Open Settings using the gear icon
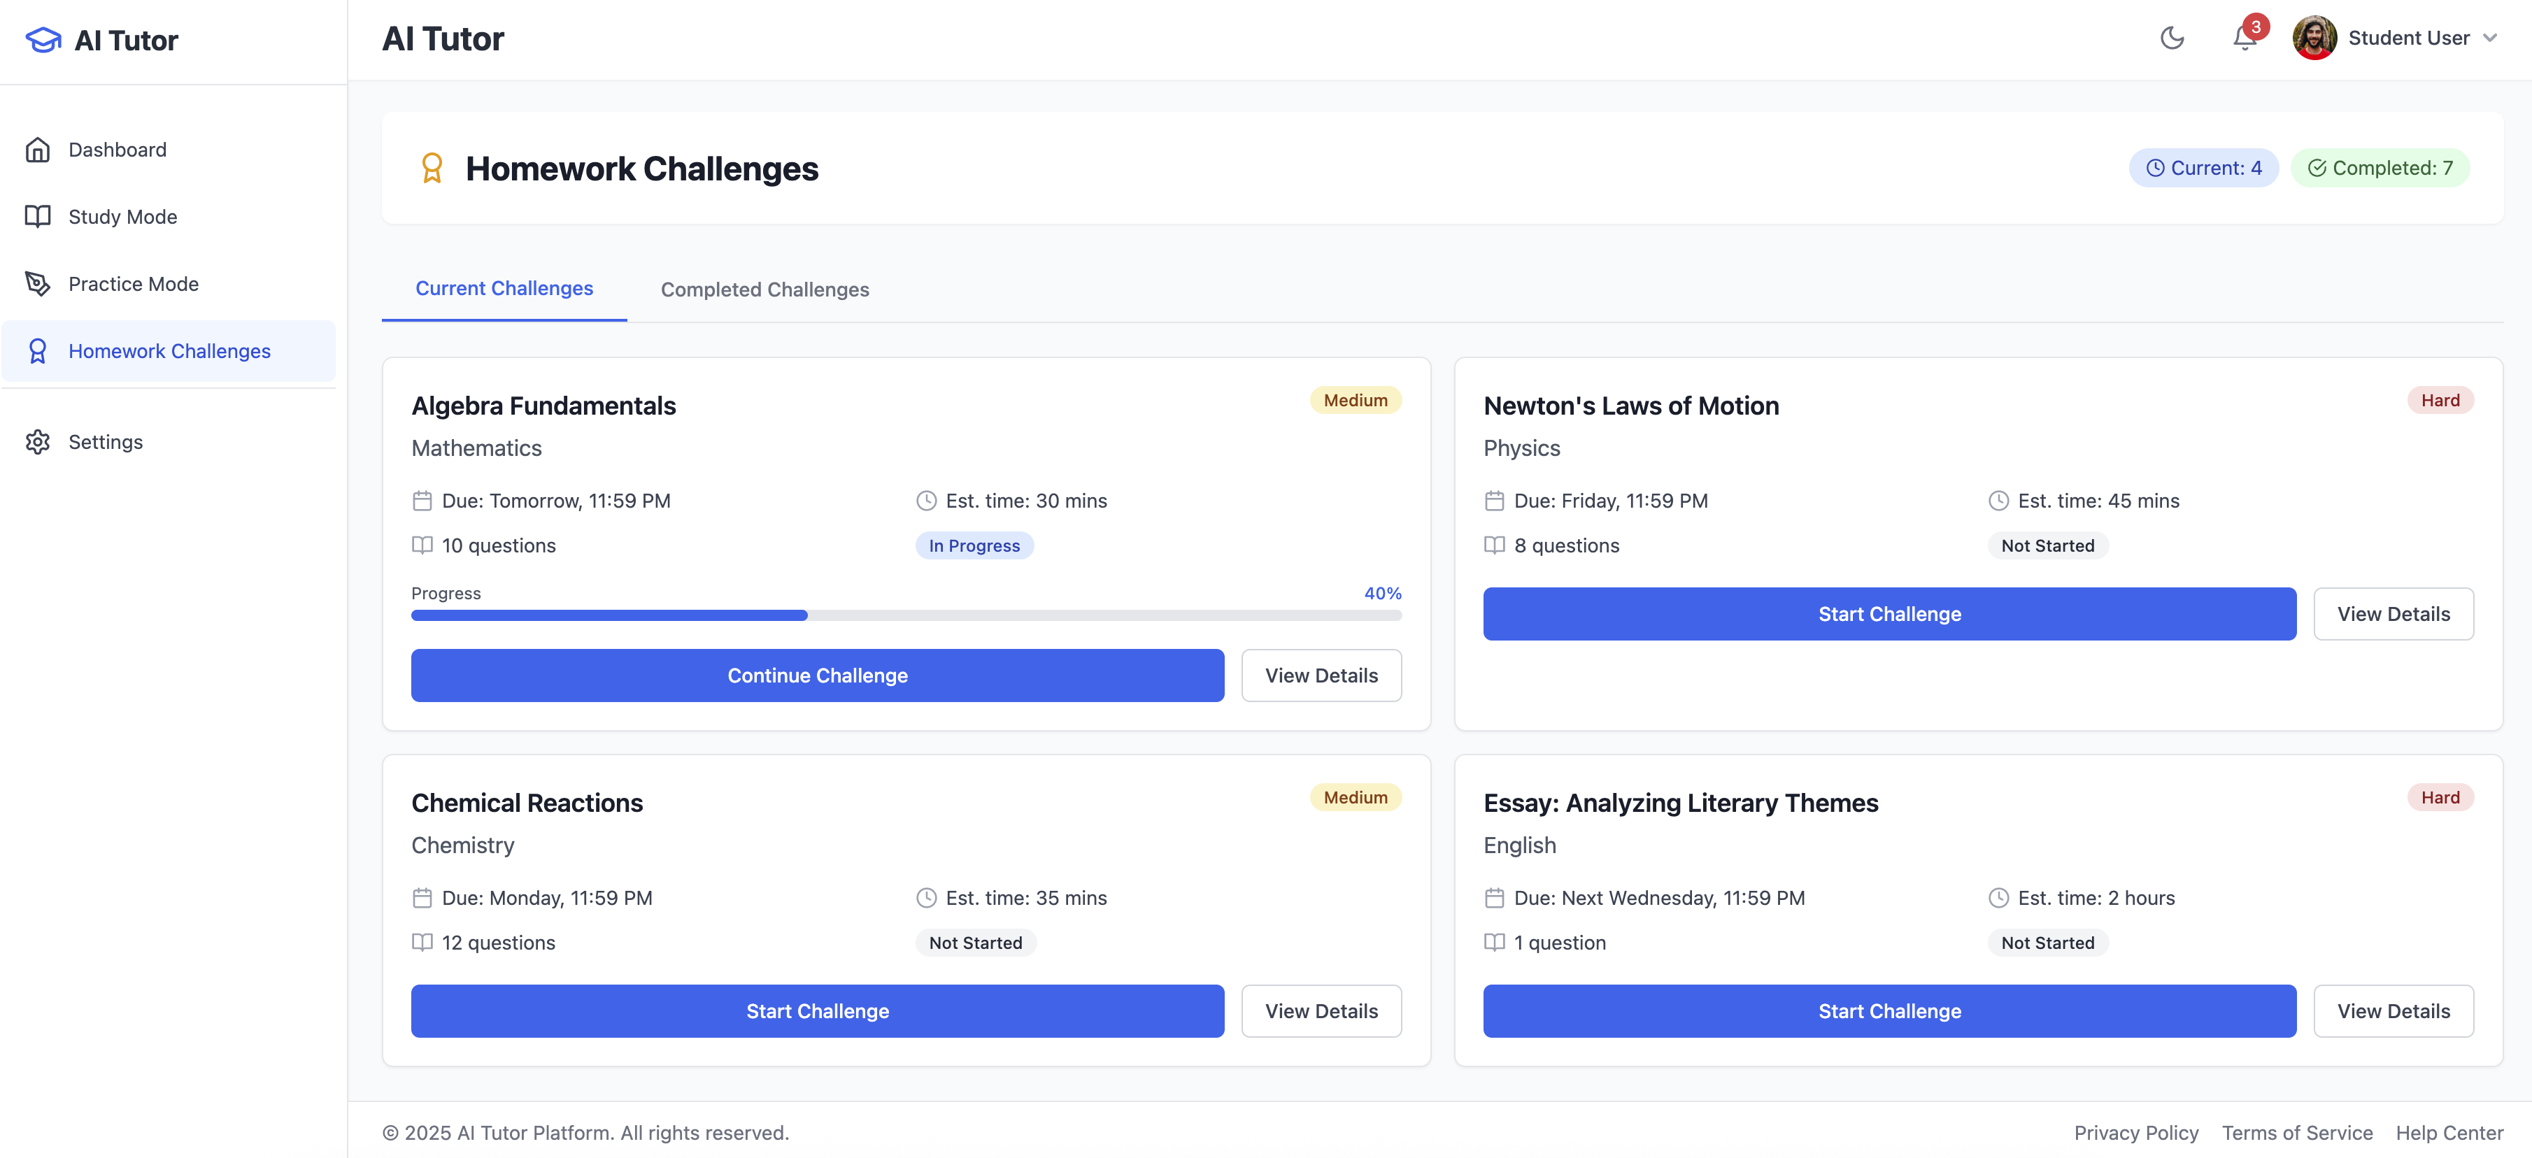The image size is (2532, 1158). pyautogui.click(x=37, y=441)
